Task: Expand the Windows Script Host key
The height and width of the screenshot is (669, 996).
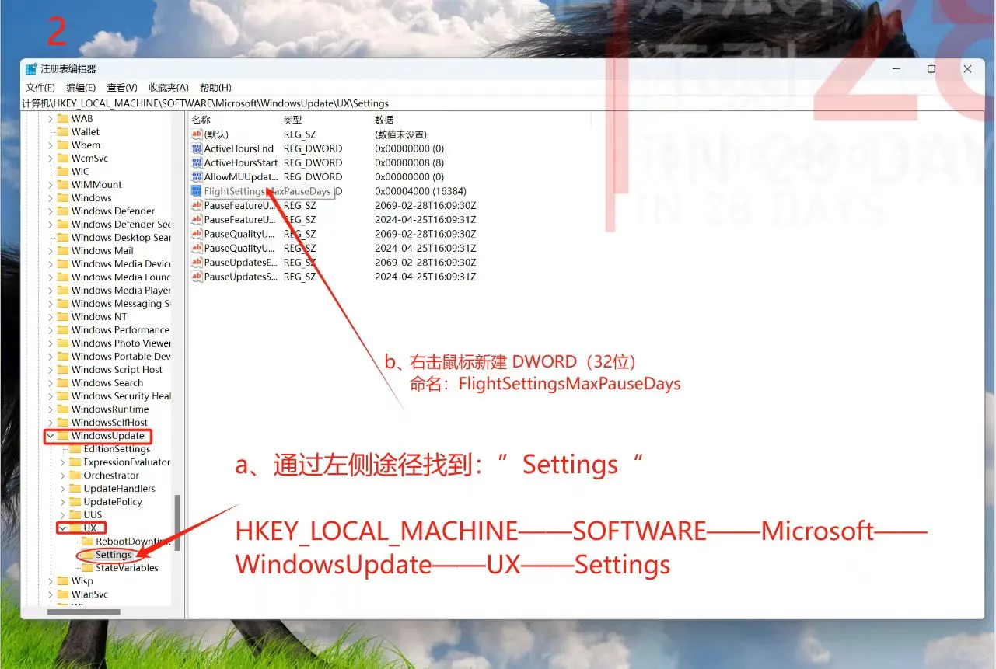Action: click(51, 370)
